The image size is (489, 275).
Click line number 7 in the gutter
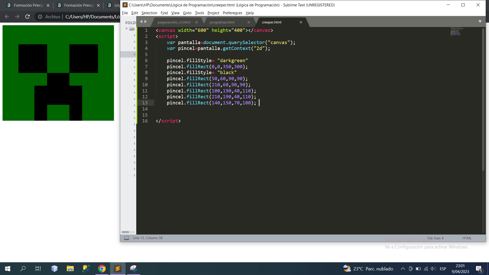pyautogui.click(x=146, y=67)
